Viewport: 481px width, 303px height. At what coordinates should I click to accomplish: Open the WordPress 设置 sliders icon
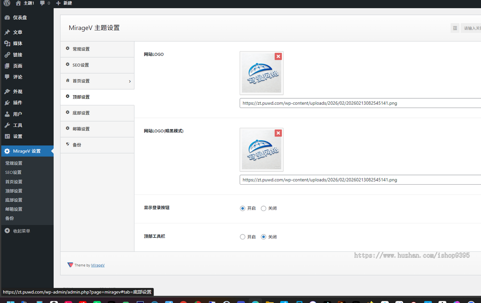tap(7, 136)
